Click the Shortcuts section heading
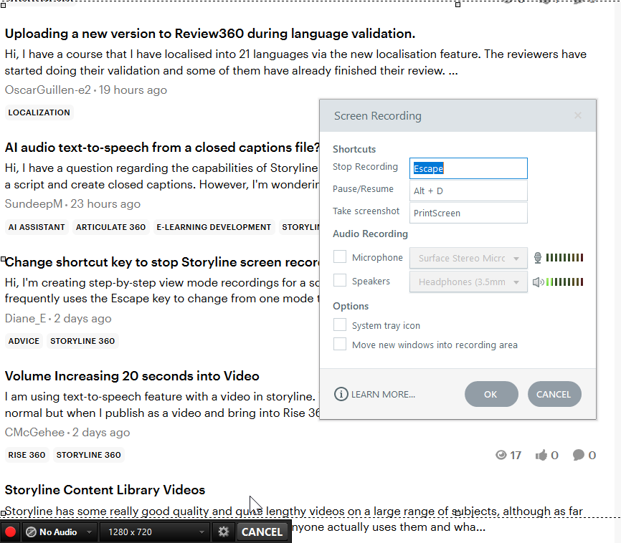The width and height of the screenshot is (621, 543). coord(354,149)
